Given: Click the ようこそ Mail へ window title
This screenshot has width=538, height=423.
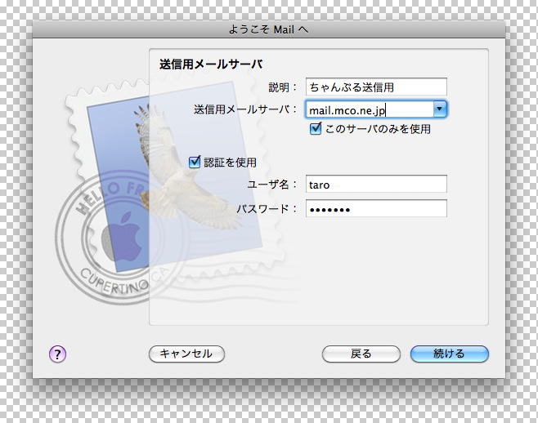Looking at the screenshot, I should point(269,29).
